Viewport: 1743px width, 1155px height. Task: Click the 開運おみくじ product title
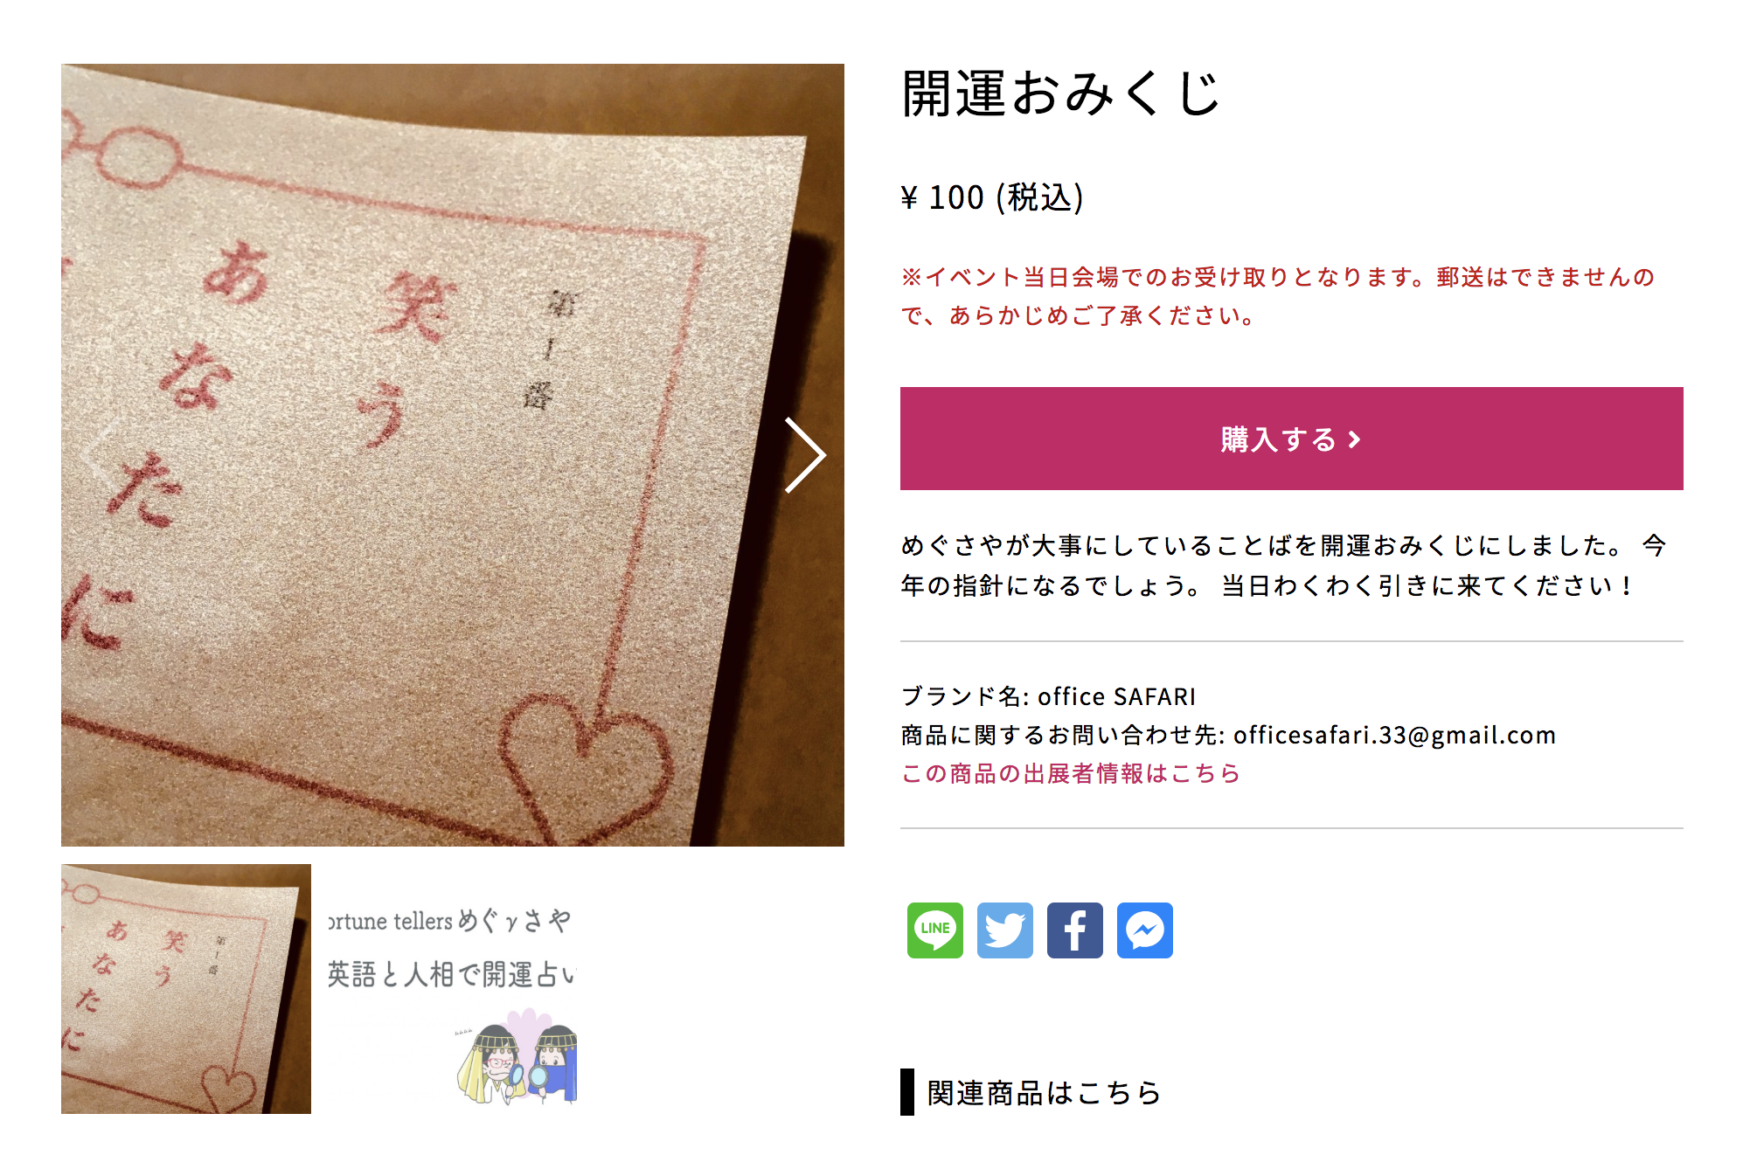[1061, 93]
